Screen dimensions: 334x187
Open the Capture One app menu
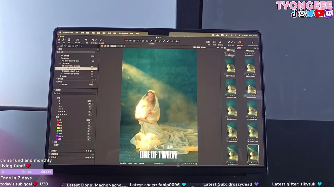click(68, 33)
